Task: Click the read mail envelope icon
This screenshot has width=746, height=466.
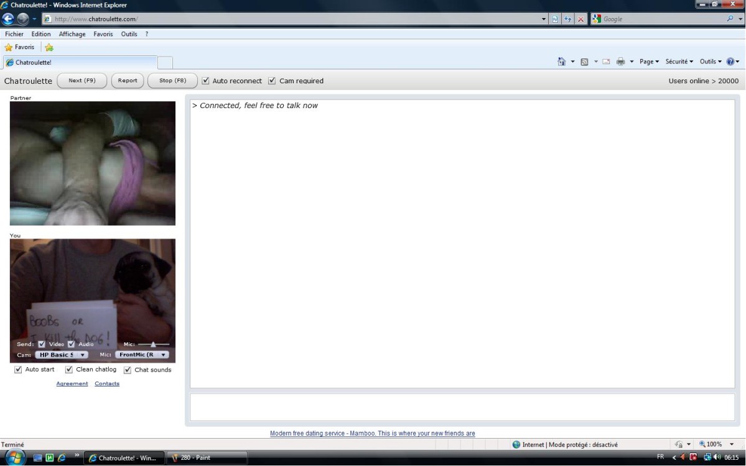Action: [606, 62]
